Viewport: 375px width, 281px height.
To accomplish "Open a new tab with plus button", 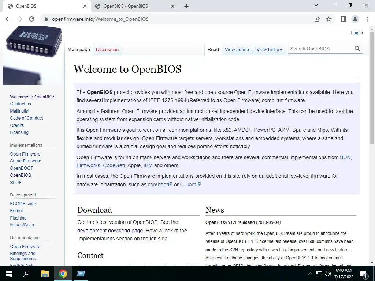I will tap(186, 6).
